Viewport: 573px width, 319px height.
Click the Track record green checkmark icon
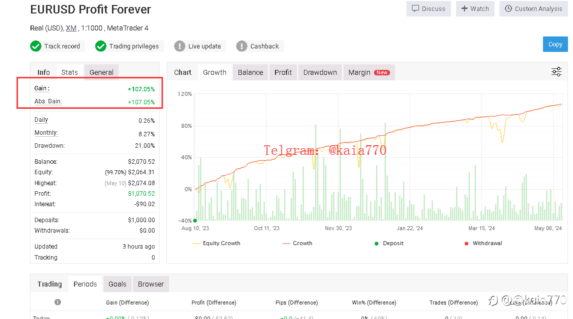tap(35, 46)
